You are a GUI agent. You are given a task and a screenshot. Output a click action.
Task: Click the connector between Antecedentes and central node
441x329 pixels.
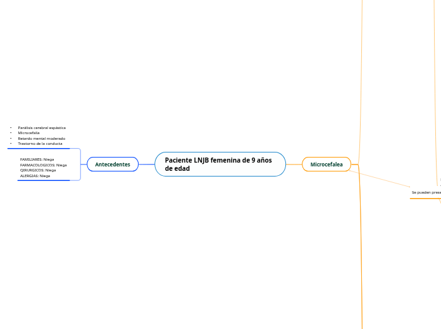click(x=146, y=164)
